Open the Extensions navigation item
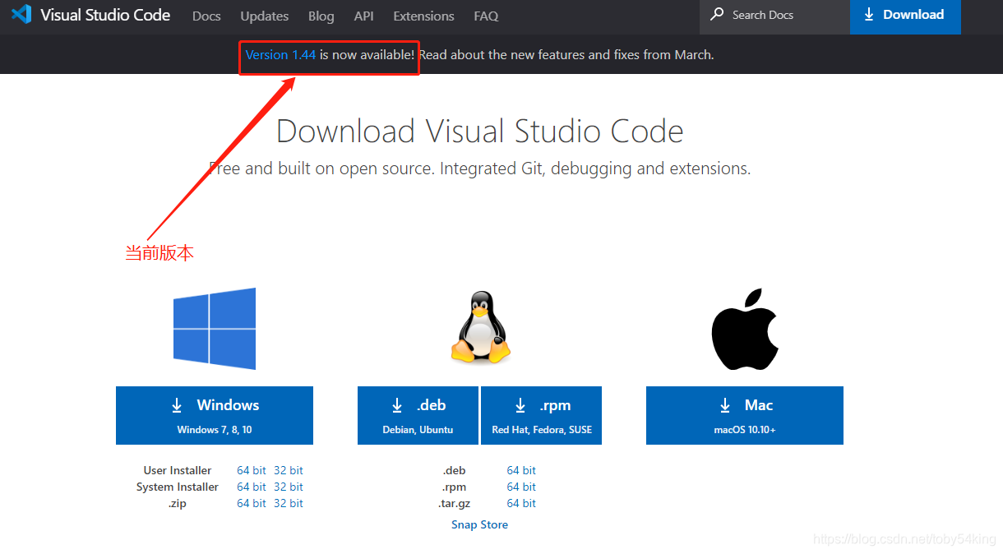Screen dimensions: 1003x554 [423, 16]
